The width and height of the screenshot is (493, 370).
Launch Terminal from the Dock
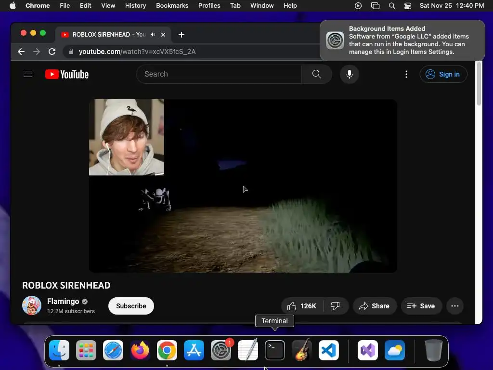tap(275, 350)
